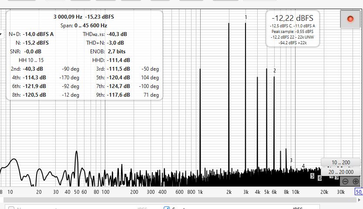Click harmonic marker 3 near 9k
The image size is (363, 209).
291,160
